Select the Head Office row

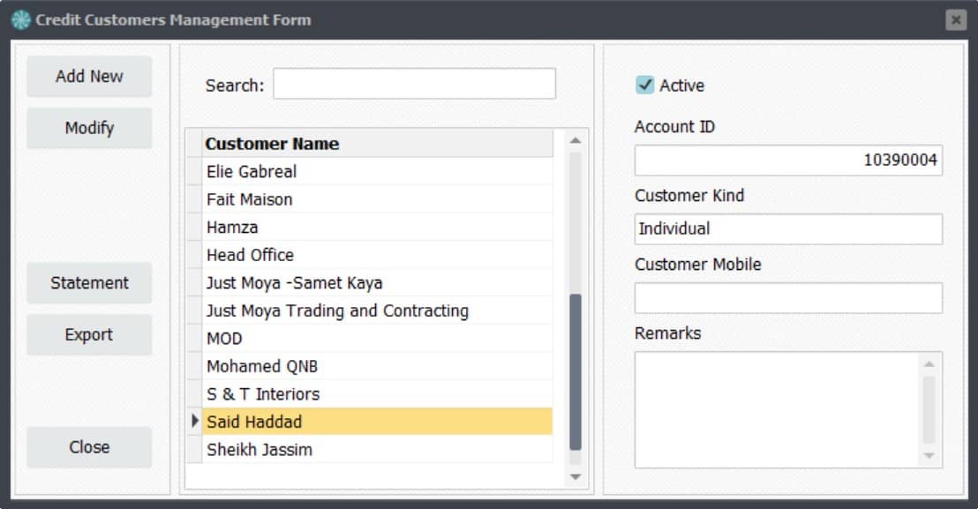378,255
